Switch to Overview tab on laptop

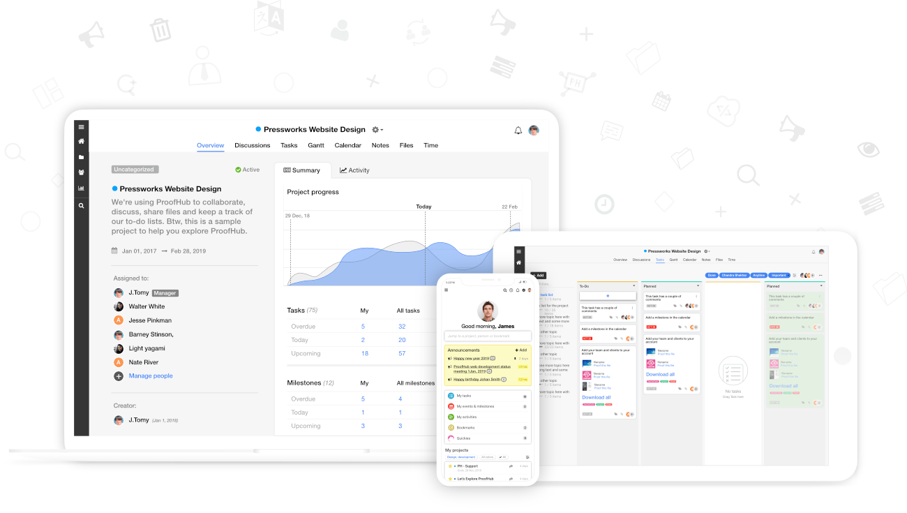click(x=211, y=145)
